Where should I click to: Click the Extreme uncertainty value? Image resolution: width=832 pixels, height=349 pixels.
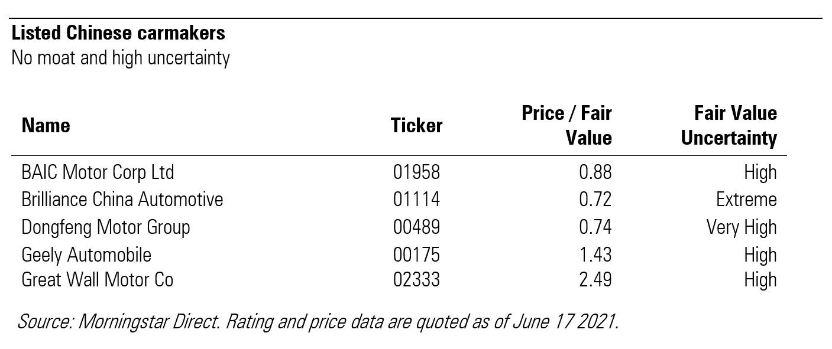coord(746,200)
